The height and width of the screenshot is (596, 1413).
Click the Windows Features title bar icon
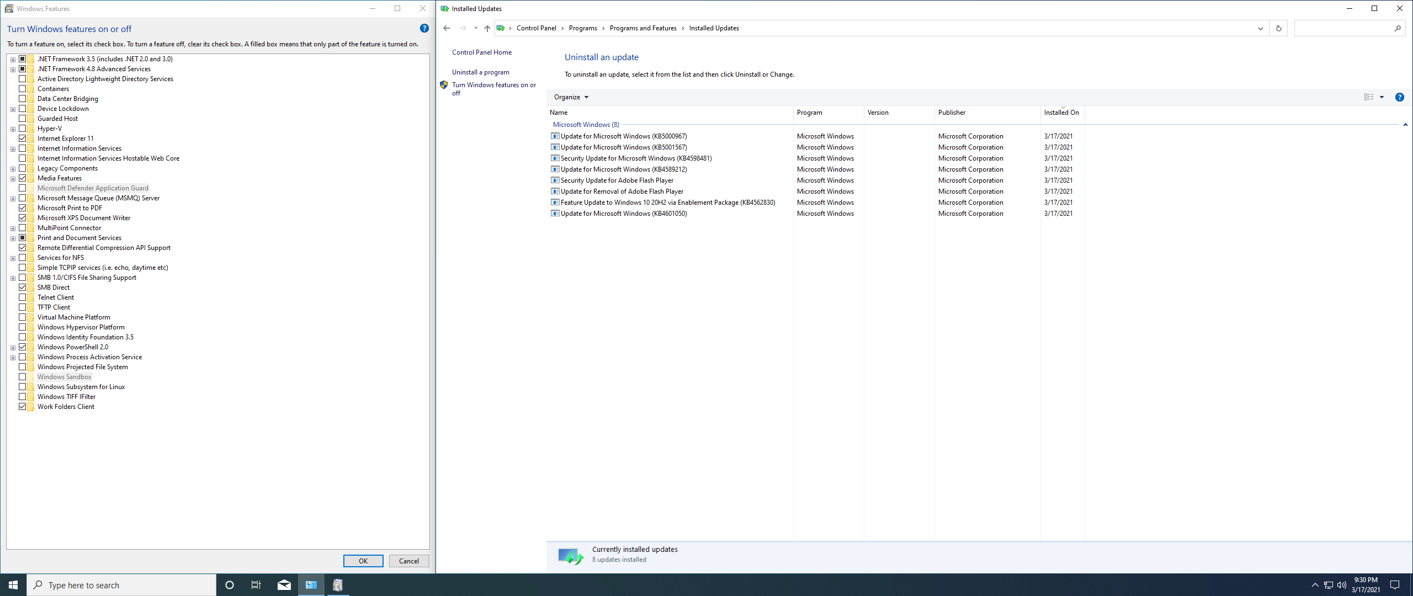(9, 8)
